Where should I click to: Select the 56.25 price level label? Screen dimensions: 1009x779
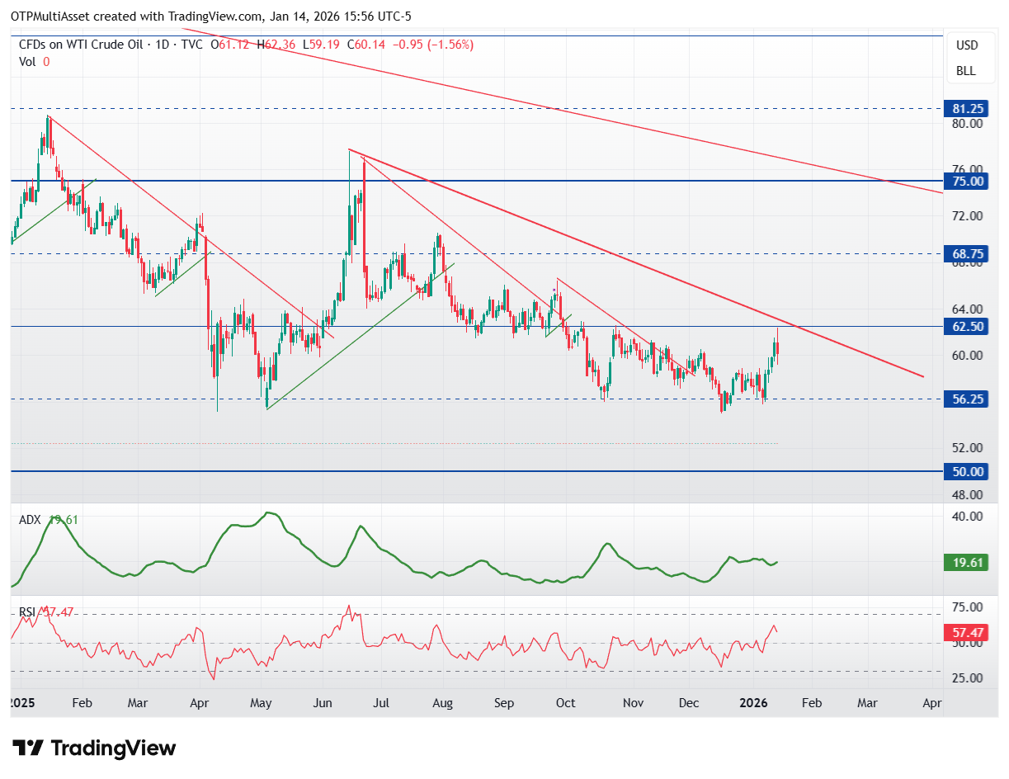tap(966, 399)
